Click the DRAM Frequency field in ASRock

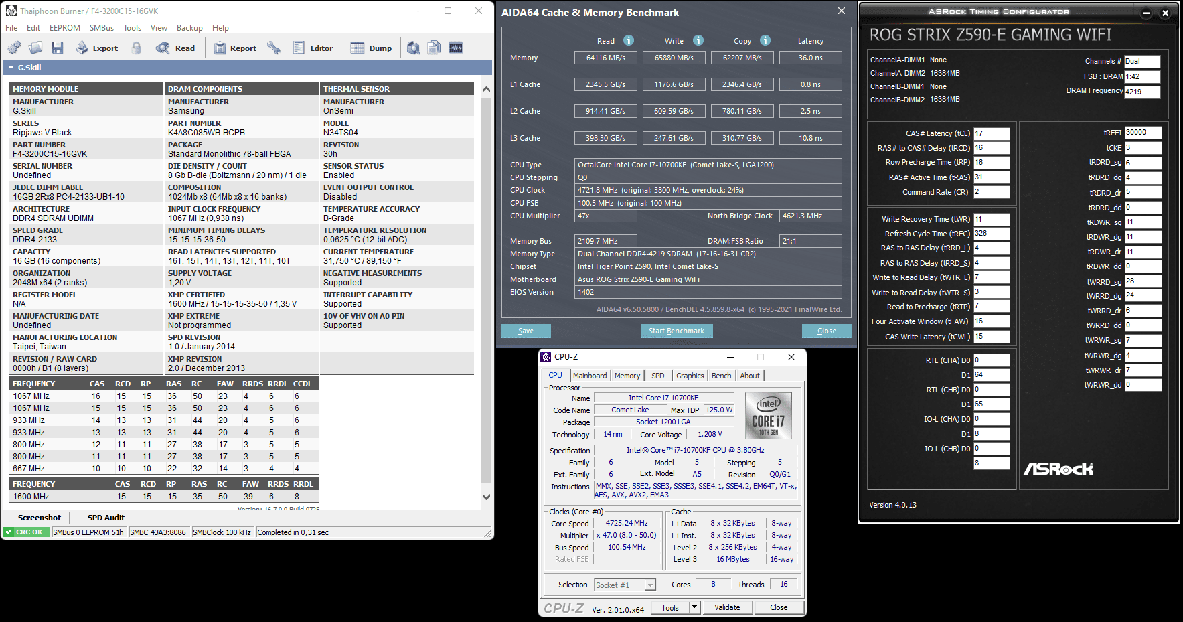tap(1142, 92)
